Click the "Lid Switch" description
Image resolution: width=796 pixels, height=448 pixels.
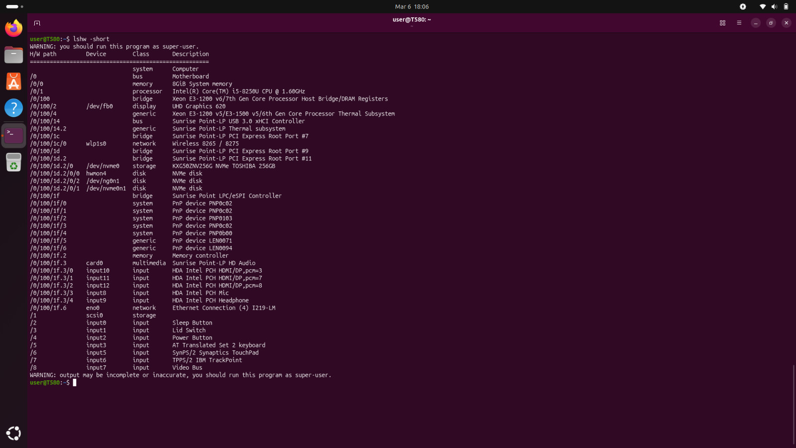pos(189,330)
